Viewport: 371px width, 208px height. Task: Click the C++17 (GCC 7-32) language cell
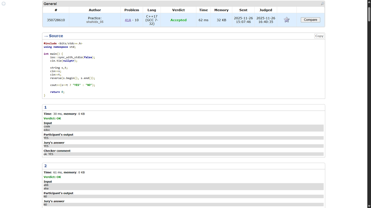pyautogui.click(x=152, y=20)
